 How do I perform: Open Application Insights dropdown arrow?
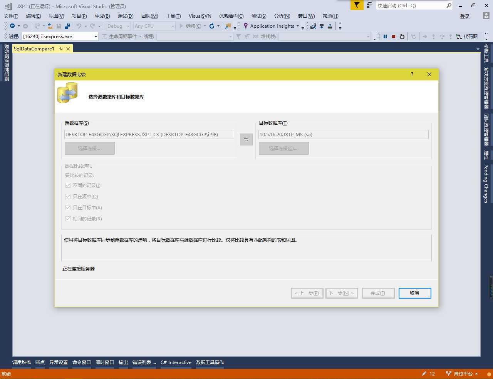click(x=298, y=26)
